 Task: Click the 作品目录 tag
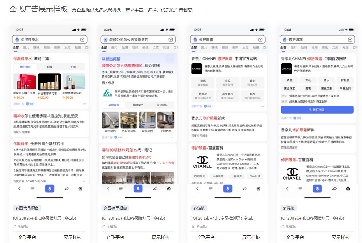255,176
